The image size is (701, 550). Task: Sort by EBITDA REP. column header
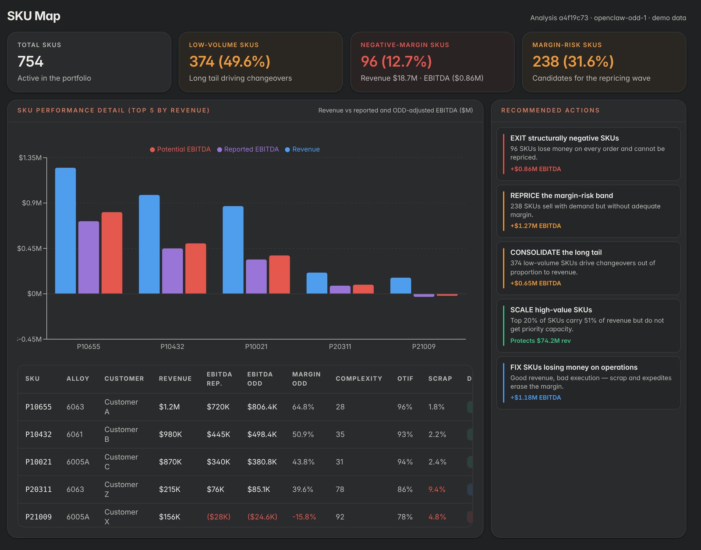(x=220, y=379)
